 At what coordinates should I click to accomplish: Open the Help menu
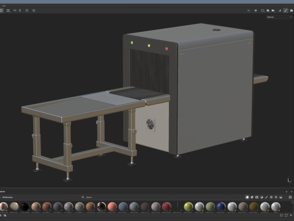[4, 6]
